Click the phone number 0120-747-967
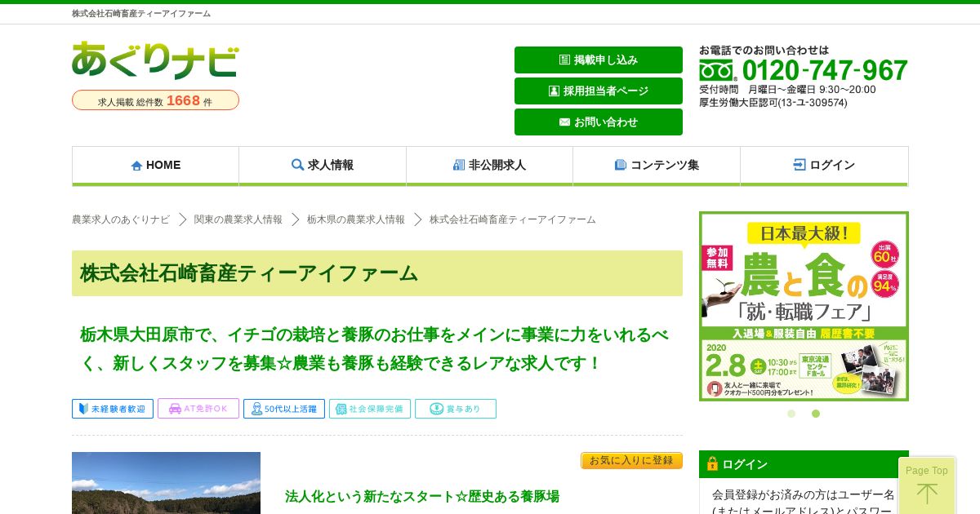Viewport: 980px width, 514px height. 825,71
